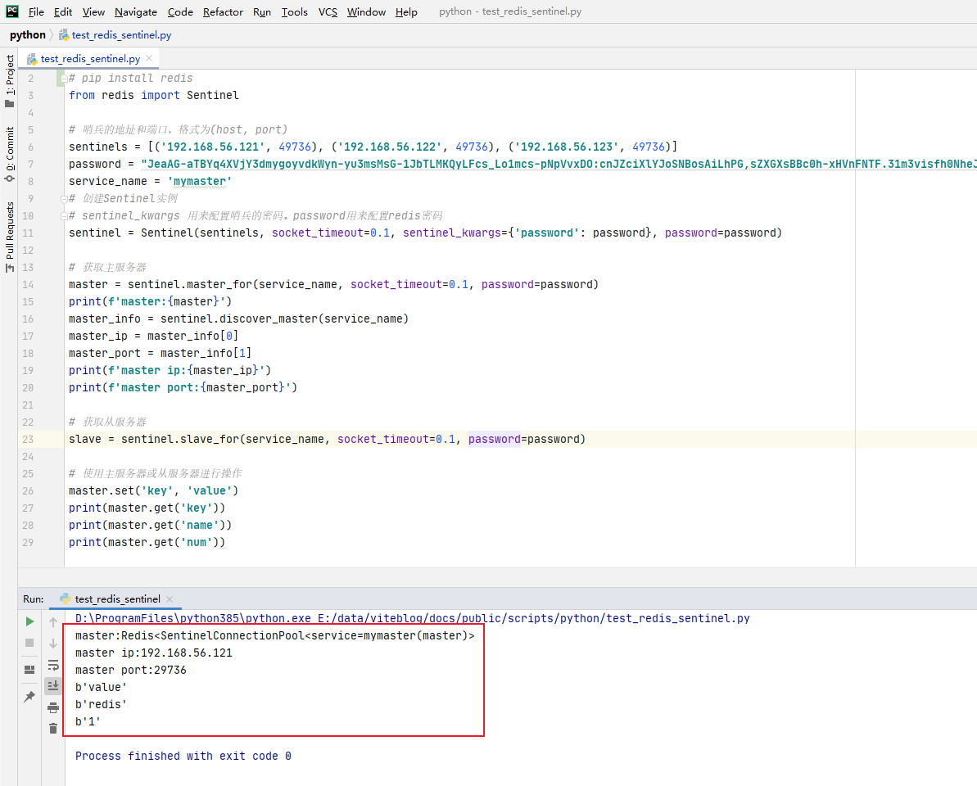Click console output 'master port:29736'
Viewport: 977px width, 786px height.
(131, 671)
